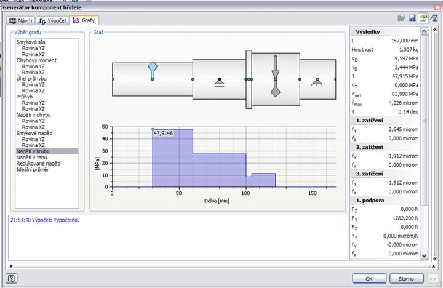Click the expand dialog >> button
The width and height of the screenshot is (443, 288).
[433, 278]
